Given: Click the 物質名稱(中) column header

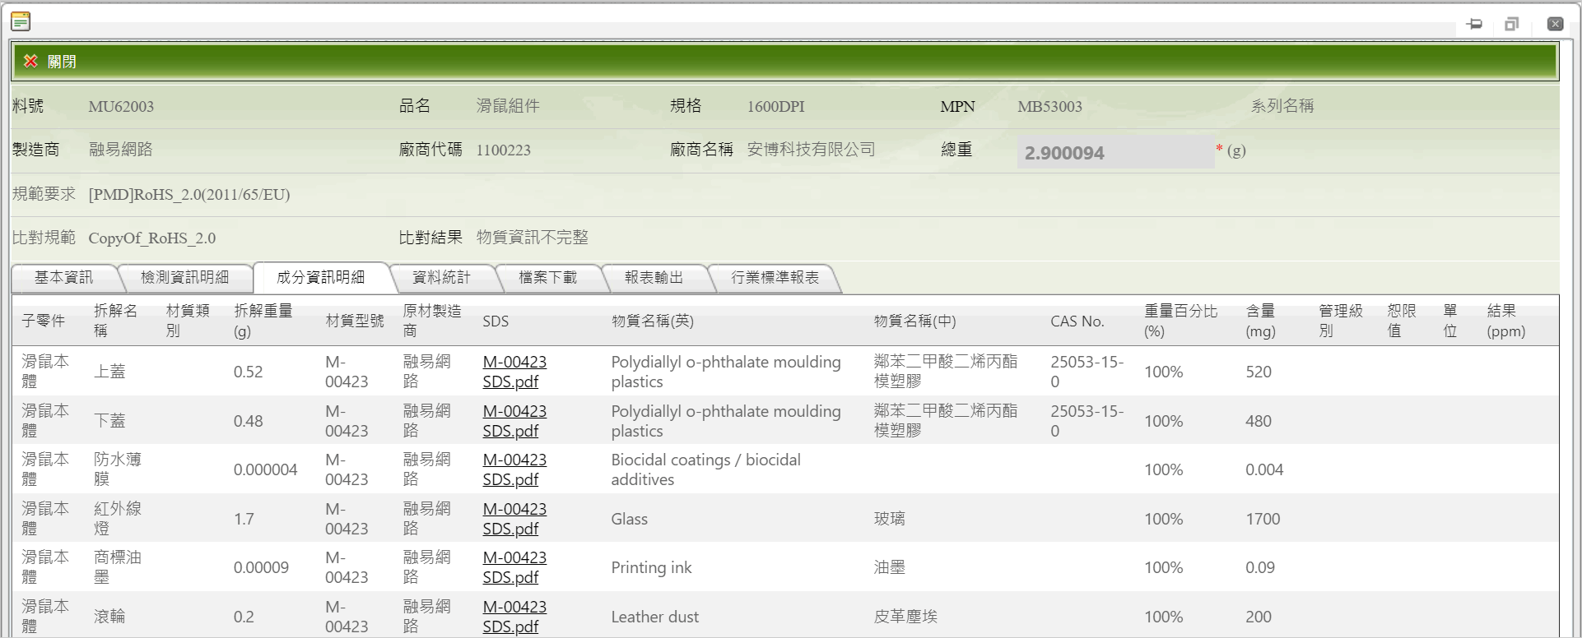Looking at the screenshot, I should (x=915, y=321).
